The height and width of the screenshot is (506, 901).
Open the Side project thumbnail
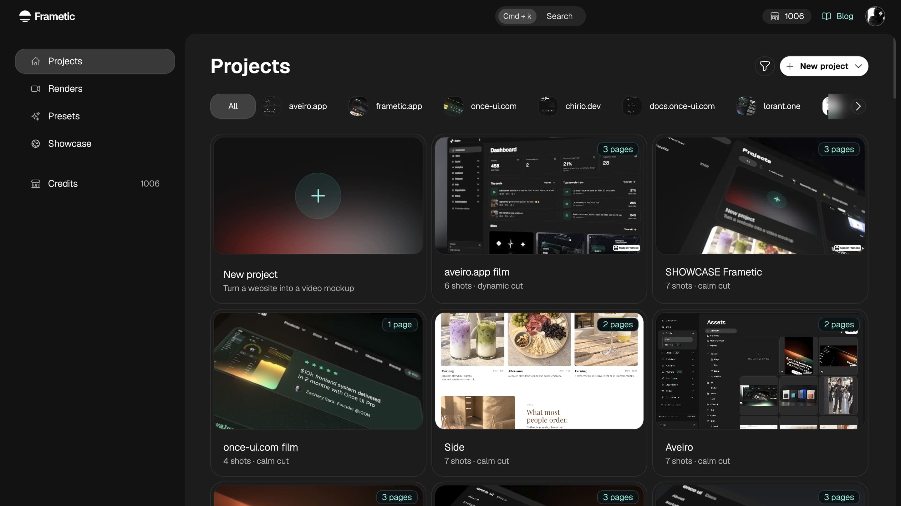tap(539, 371)
